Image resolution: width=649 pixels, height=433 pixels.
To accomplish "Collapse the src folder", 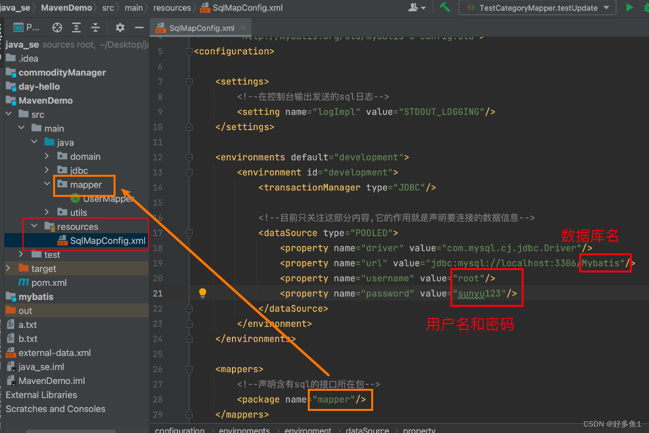I will 9,114.
